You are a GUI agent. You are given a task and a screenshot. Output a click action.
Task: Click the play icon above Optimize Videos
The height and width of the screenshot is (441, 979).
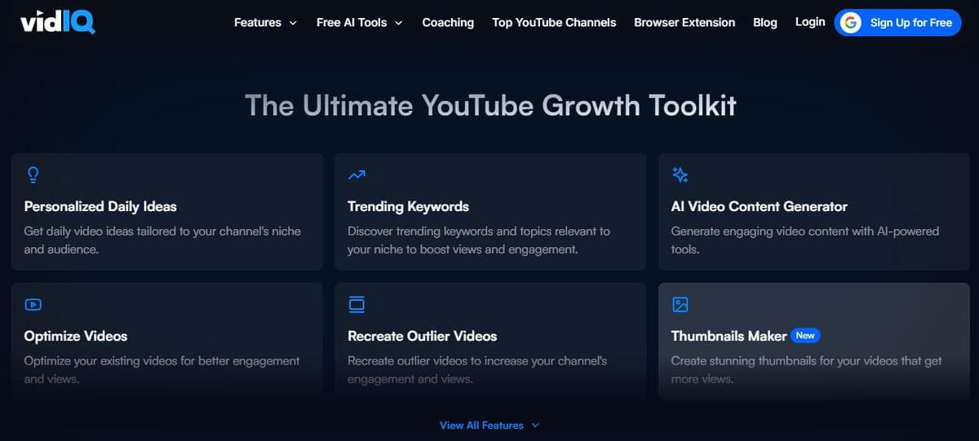pyautogui.click(x=33, y=305)
